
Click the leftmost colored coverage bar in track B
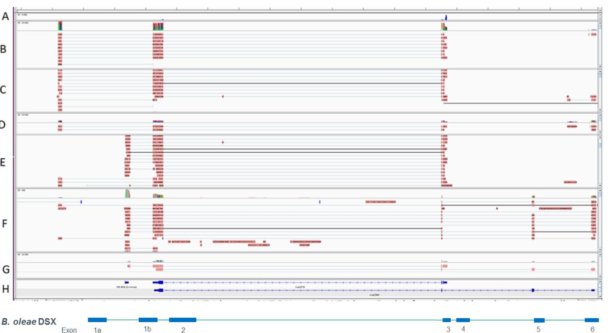[x=60, y=26]
